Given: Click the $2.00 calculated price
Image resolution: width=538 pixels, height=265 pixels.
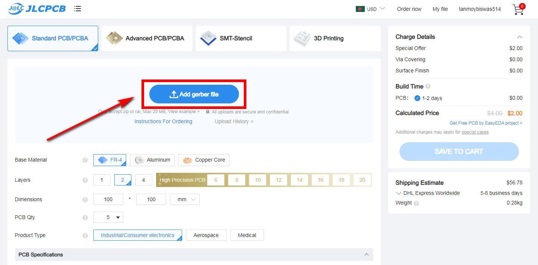Looking at the screenshot, I should click(515, 113).
